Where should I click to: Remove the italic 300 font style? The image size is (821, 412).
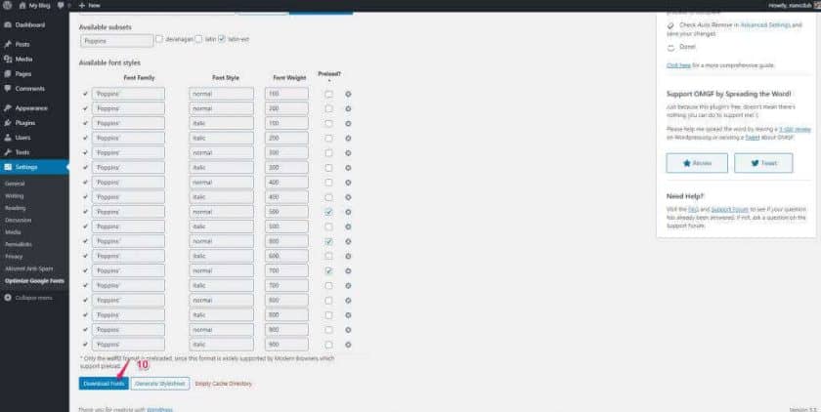(348, 168)
